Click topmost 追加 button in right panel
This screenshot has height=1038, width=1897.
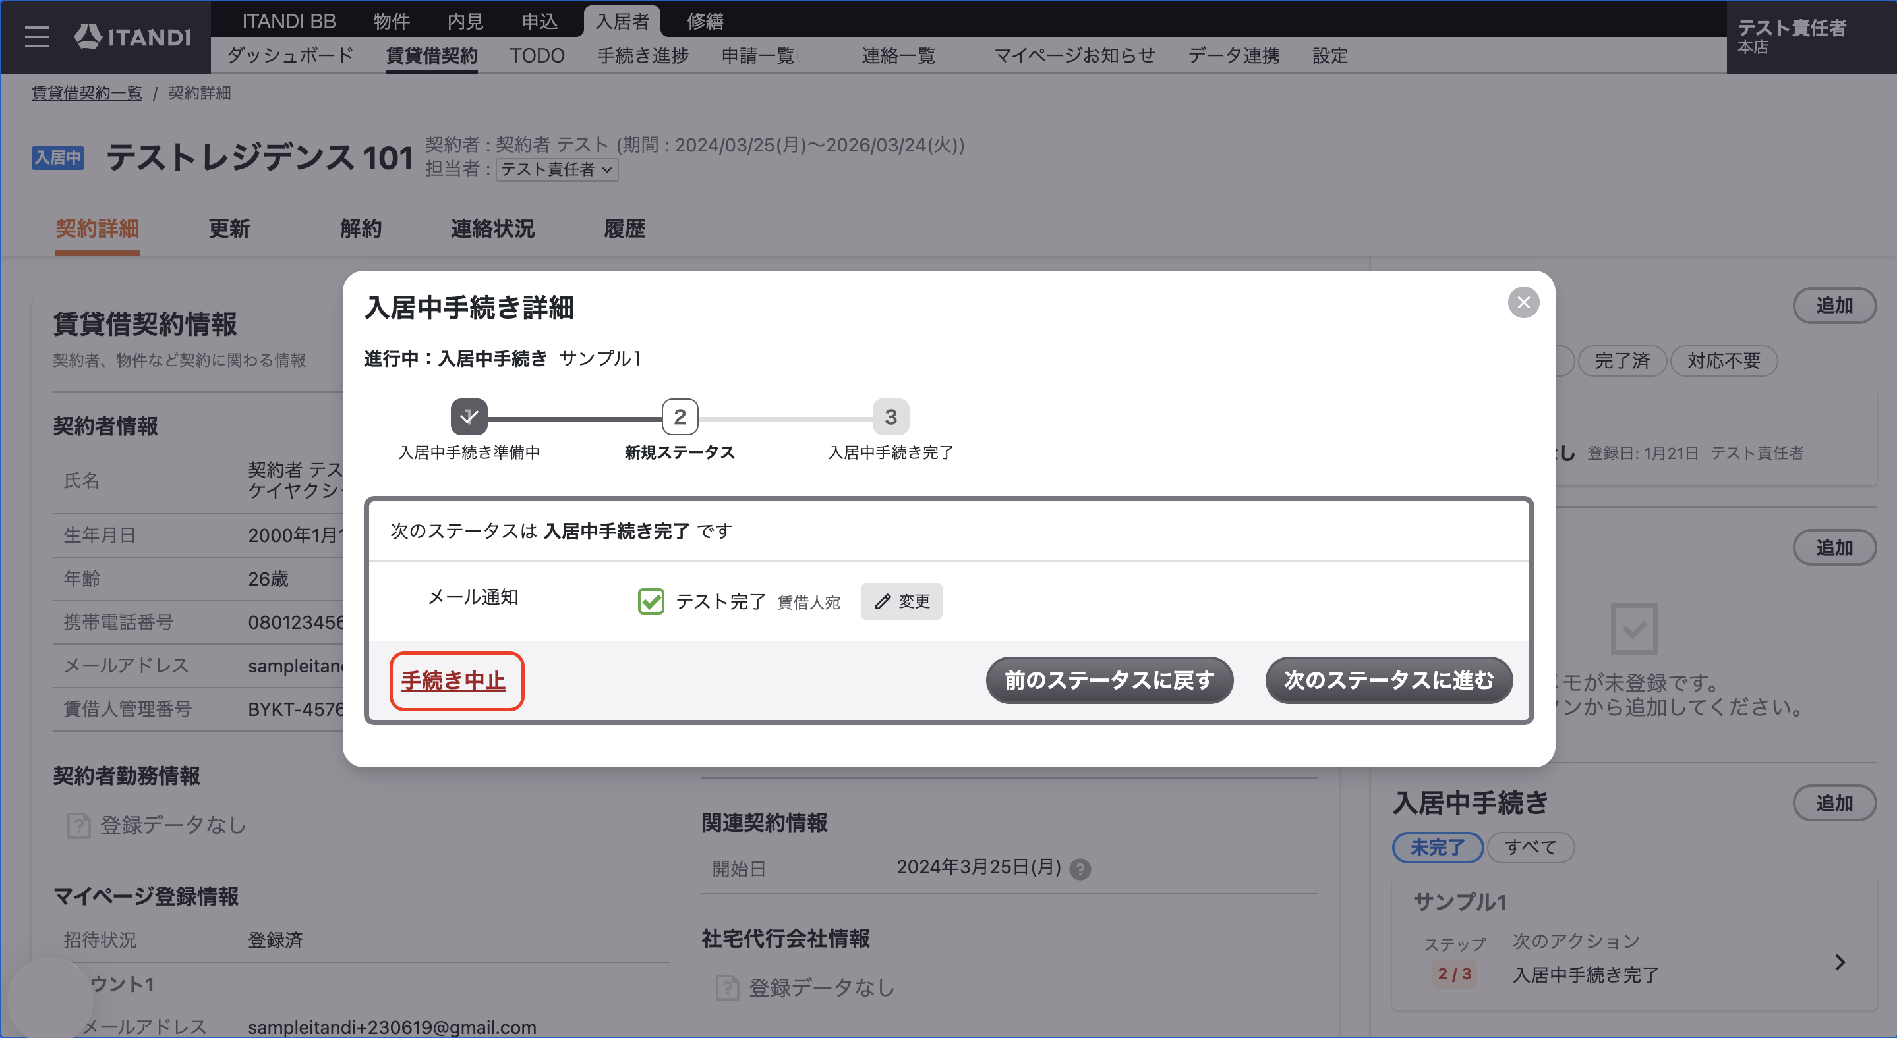[1834, 306]
